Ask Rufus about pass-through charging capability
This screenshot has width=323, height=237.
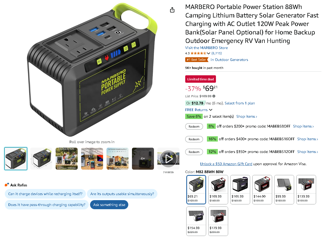point(47,205)
